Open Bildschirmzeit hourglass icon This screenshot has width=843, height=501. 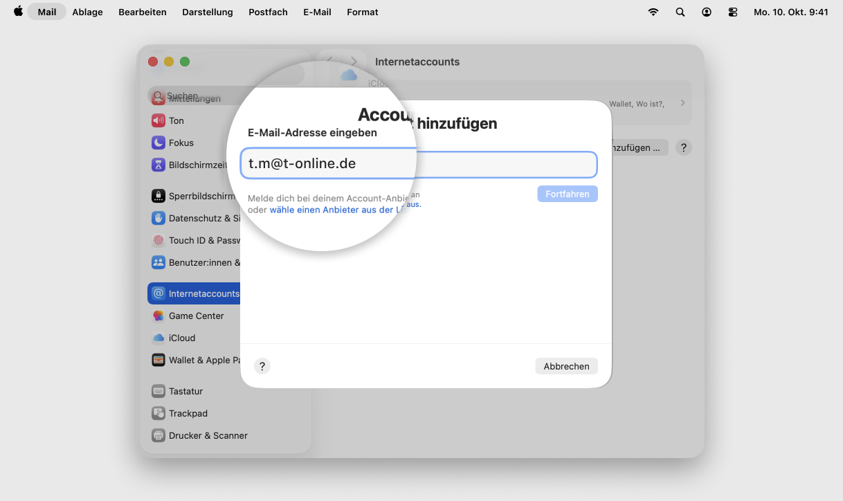tap(158, 165)
